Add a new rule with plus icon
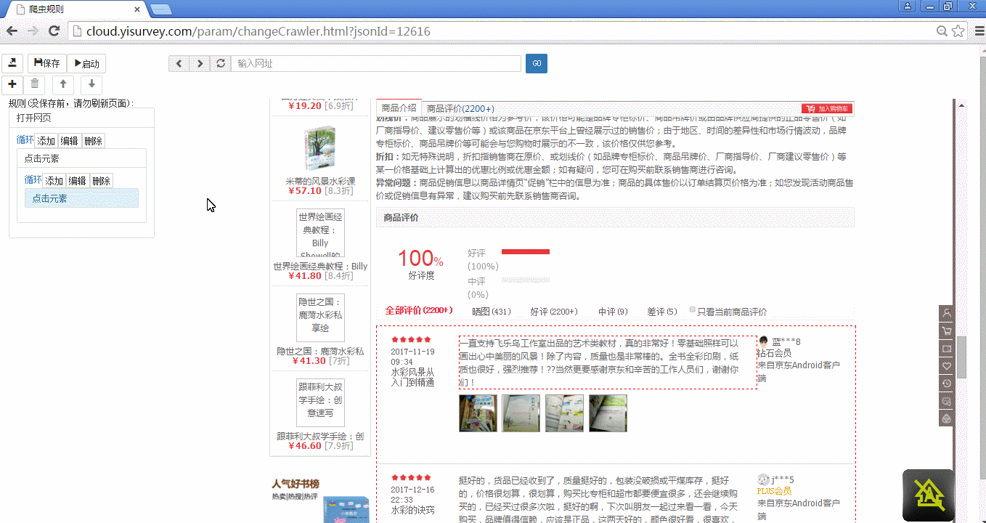The image size is (986, 523). pos(12,84)
